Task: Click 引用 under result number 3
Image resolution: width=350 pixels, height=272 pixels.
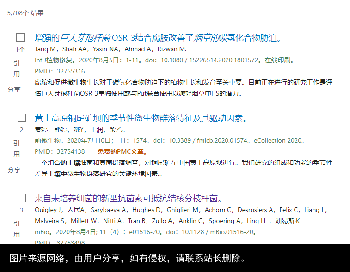Action: click(x=17, y=229)
